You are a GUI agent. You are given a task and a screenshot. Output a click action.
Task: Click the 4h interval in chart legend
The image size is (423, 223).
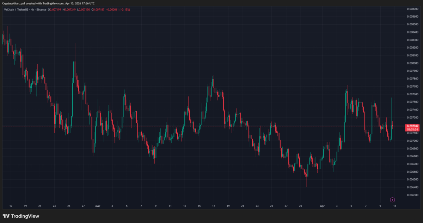[x=32, y=9]
